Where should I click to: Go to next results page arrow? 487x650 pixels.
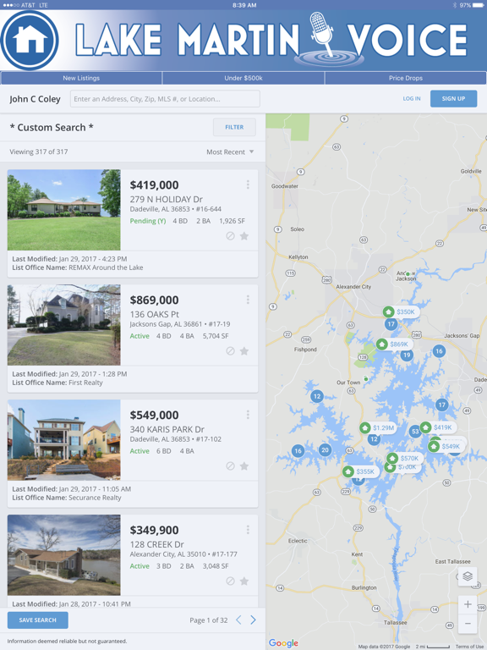point(253,620)
